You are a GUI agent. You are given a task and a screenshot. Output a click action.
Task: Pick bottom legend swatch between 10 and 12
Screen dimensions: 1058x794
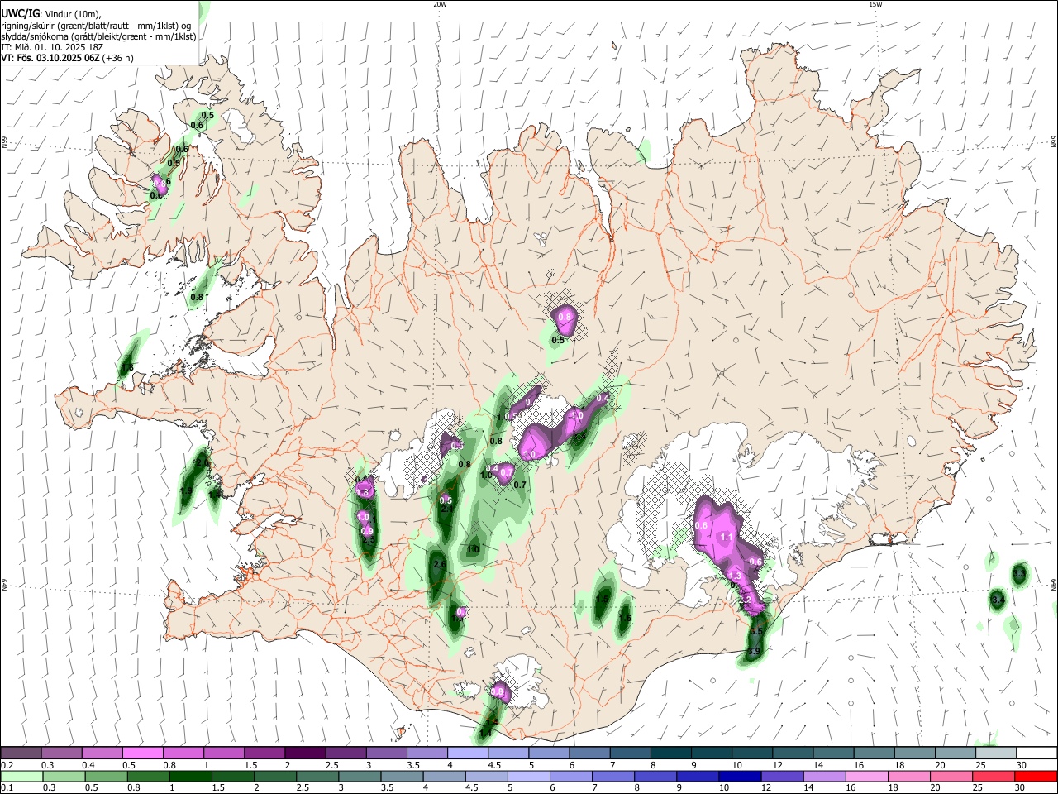coord(738,777)
